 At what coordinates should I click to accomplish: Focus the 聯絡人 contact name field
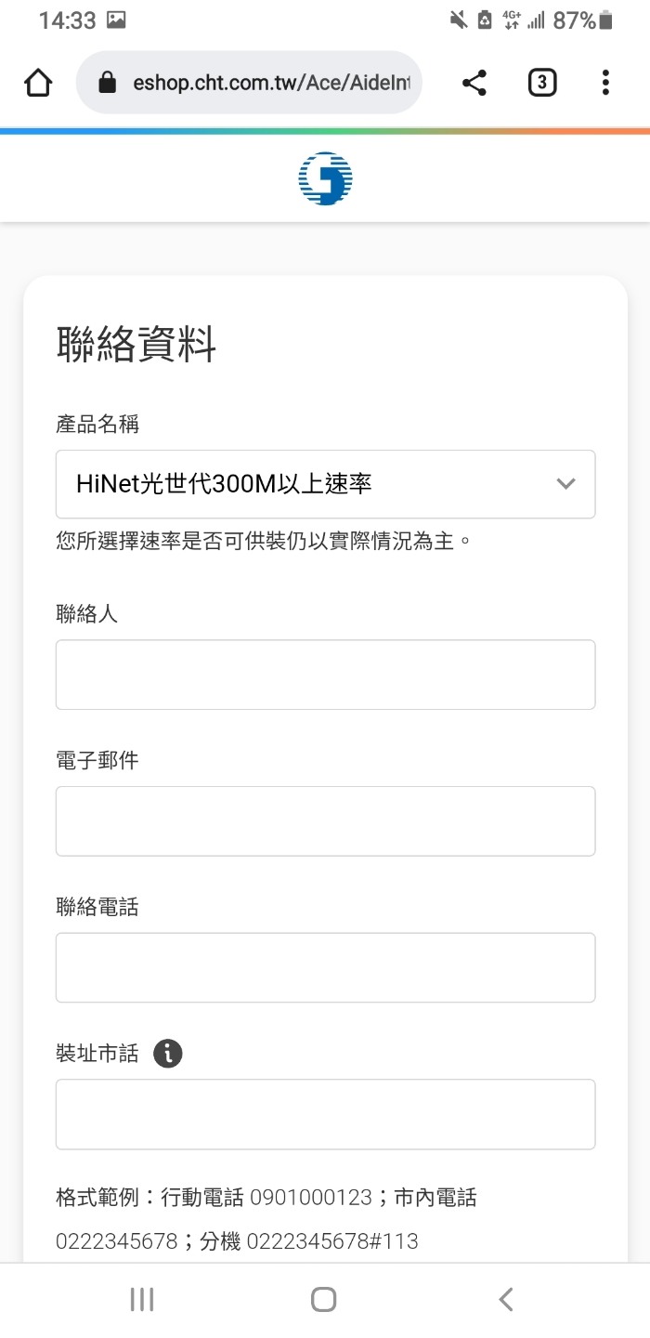click(325, 675)
